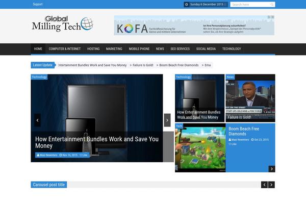
Task: Click the Tech tag on game thumbnail
Action: [179, 126]
